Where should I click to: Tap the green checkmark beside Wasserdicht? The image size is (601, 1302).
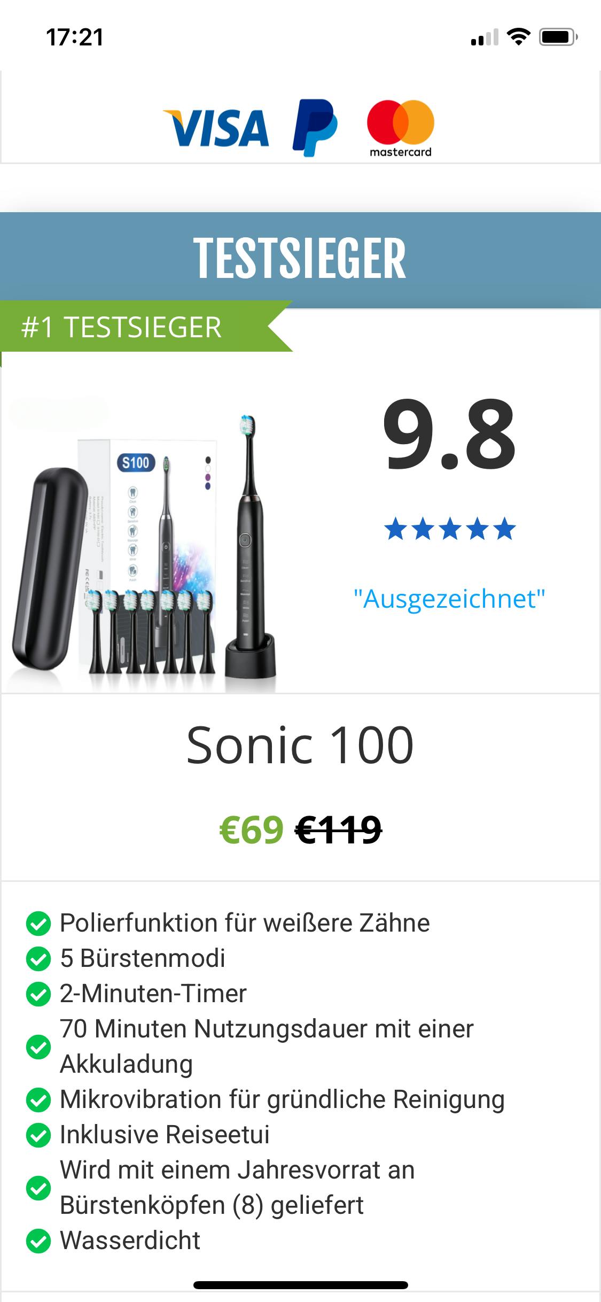(38, 1241)
